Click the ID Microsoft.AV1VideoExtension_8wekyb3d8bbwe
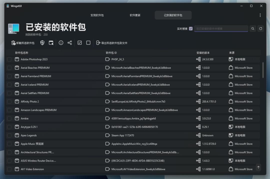 tap(138, 169)
